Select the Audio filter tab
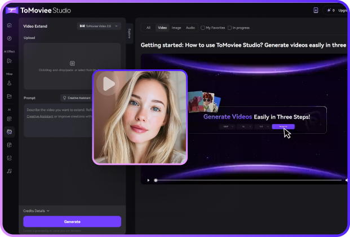350x237 pixels. tap(190, 28)
